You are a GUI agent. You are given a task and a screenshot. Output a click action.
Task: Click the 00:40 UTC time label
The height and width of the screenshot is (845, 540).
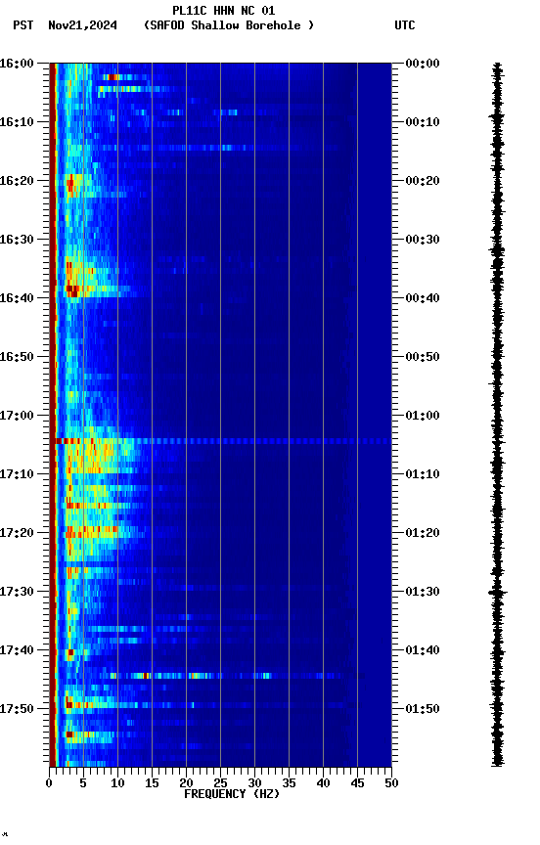point(423,298)
